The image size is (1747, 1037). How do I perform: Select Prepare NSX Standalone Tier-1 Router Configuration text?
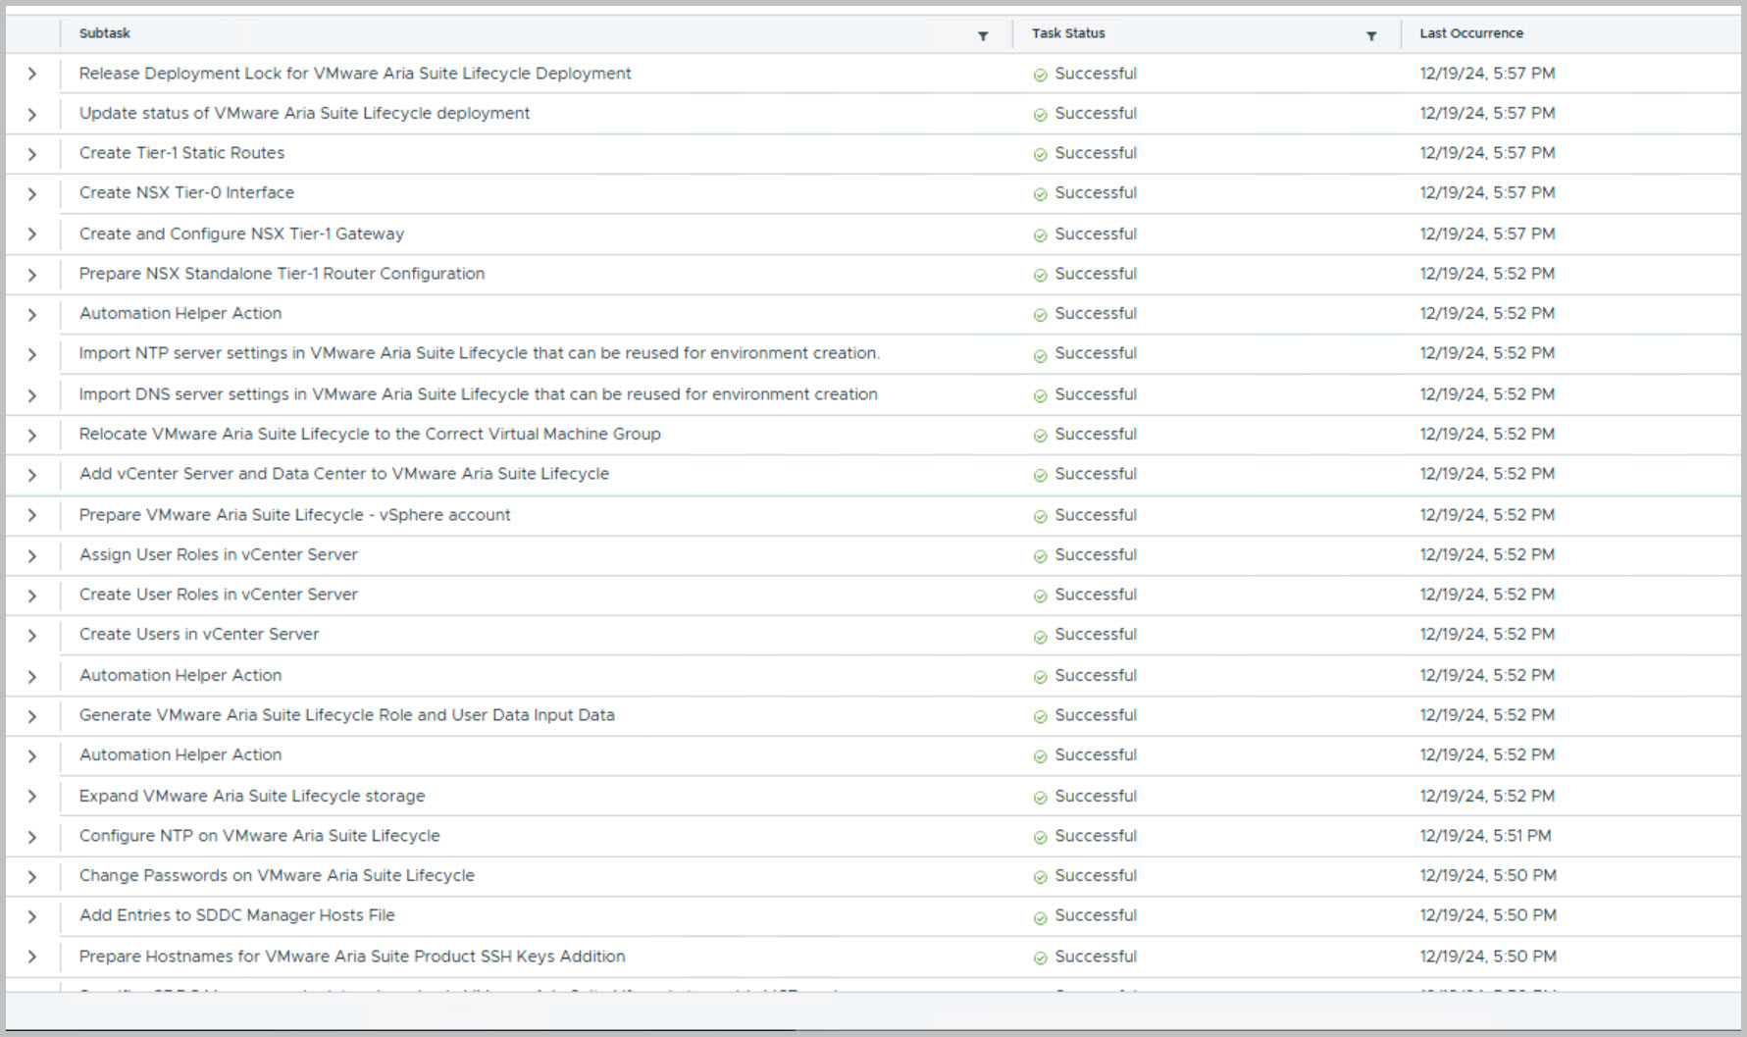[282, 274]
